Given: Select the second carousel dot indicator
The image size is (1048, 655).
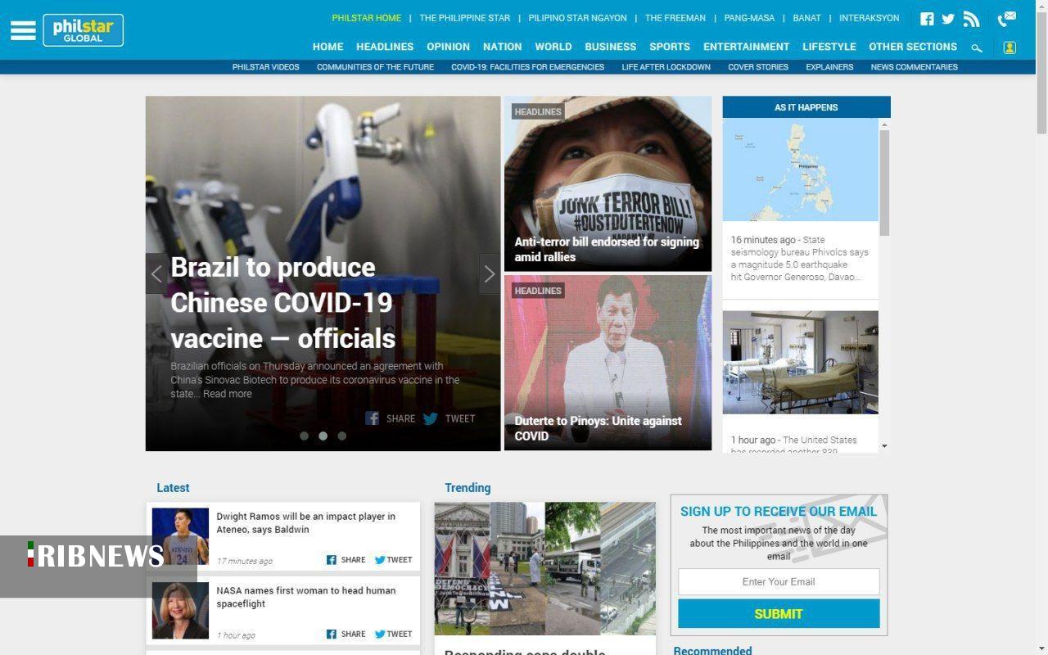Looking at the screenshot, I should (323, 436).
